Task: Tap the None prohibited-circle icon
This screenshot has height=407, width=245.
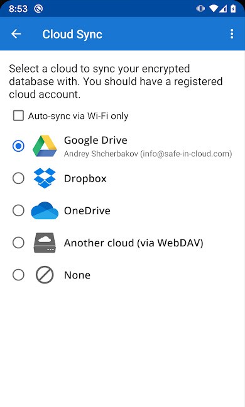Action: [x=45, y=275]
